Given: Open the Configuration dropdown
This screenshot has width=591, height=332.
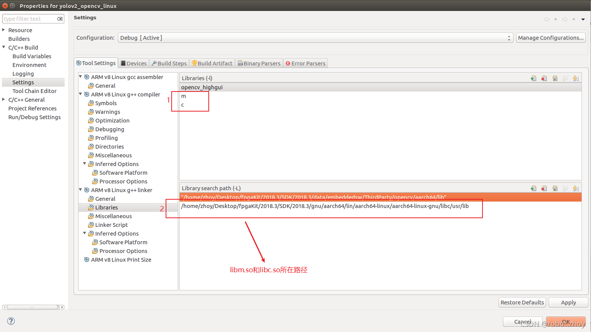Looking at the screenshot, I should (509, 37).
